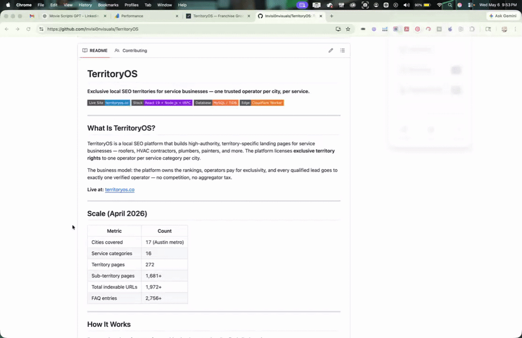
Task: Click the browser forward arrow
Action: [18, 29]
